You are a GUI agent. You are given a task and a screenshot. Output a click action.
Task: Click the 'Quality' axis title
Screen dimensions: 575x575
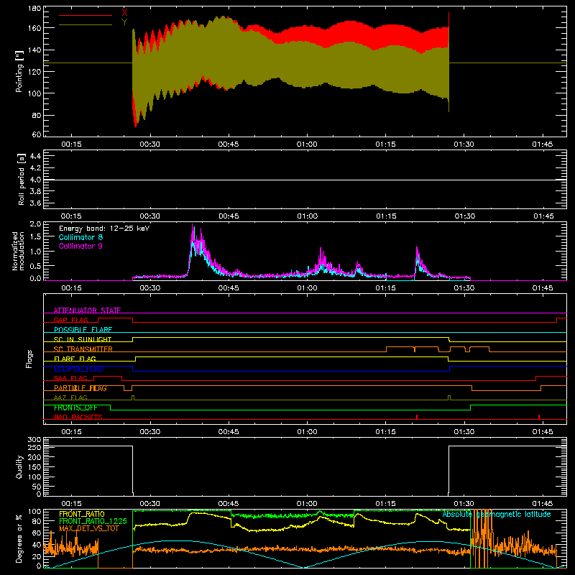click(x=19, y=466)
